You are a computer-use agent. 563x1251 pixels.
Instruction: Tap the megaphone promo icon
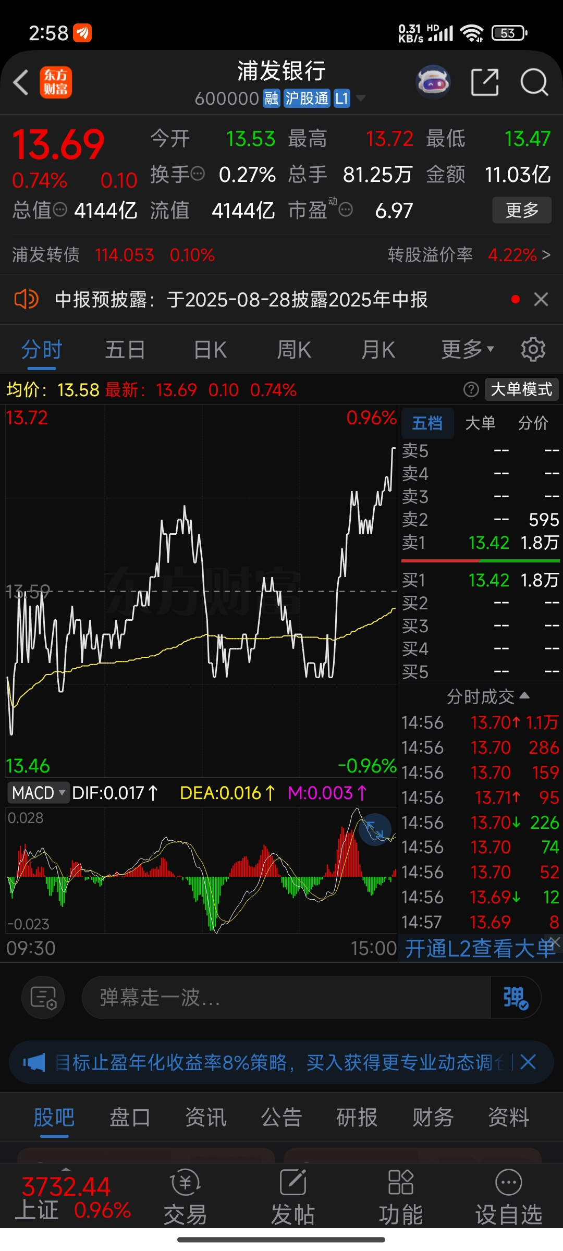34,1062
